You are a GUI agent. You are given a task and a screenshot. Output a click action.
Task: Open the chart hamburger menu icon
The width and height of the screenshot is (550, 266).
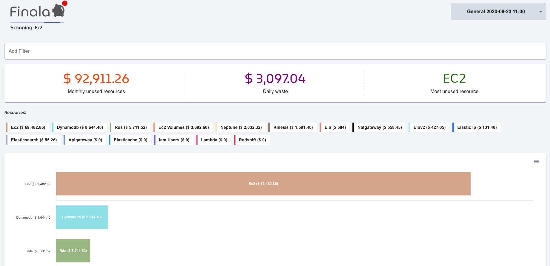pos(536,162)
